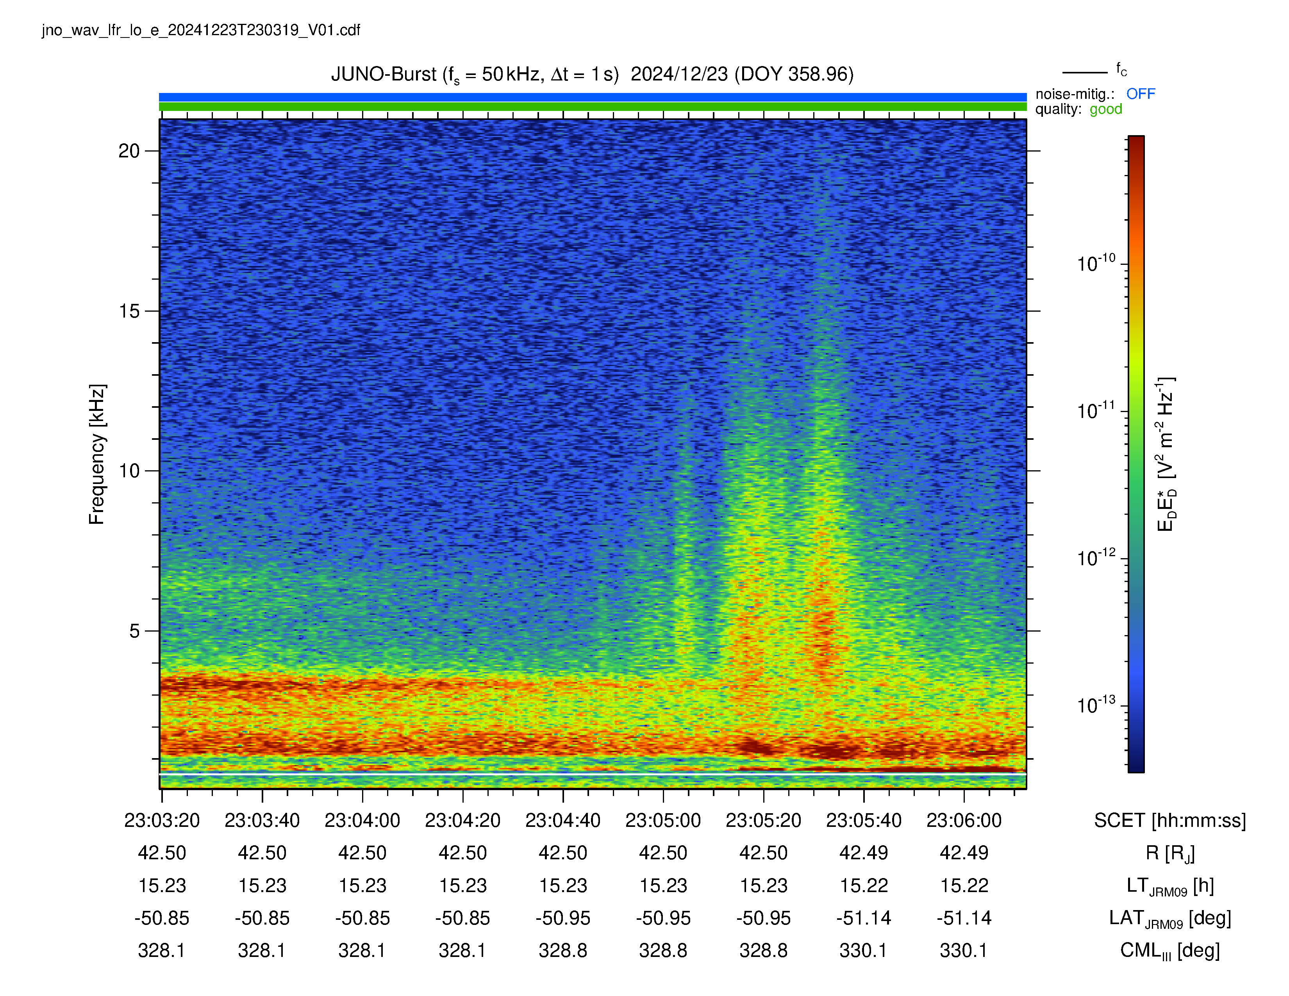Click the LAT JRM09 [deg] row label

(1170, 918)
